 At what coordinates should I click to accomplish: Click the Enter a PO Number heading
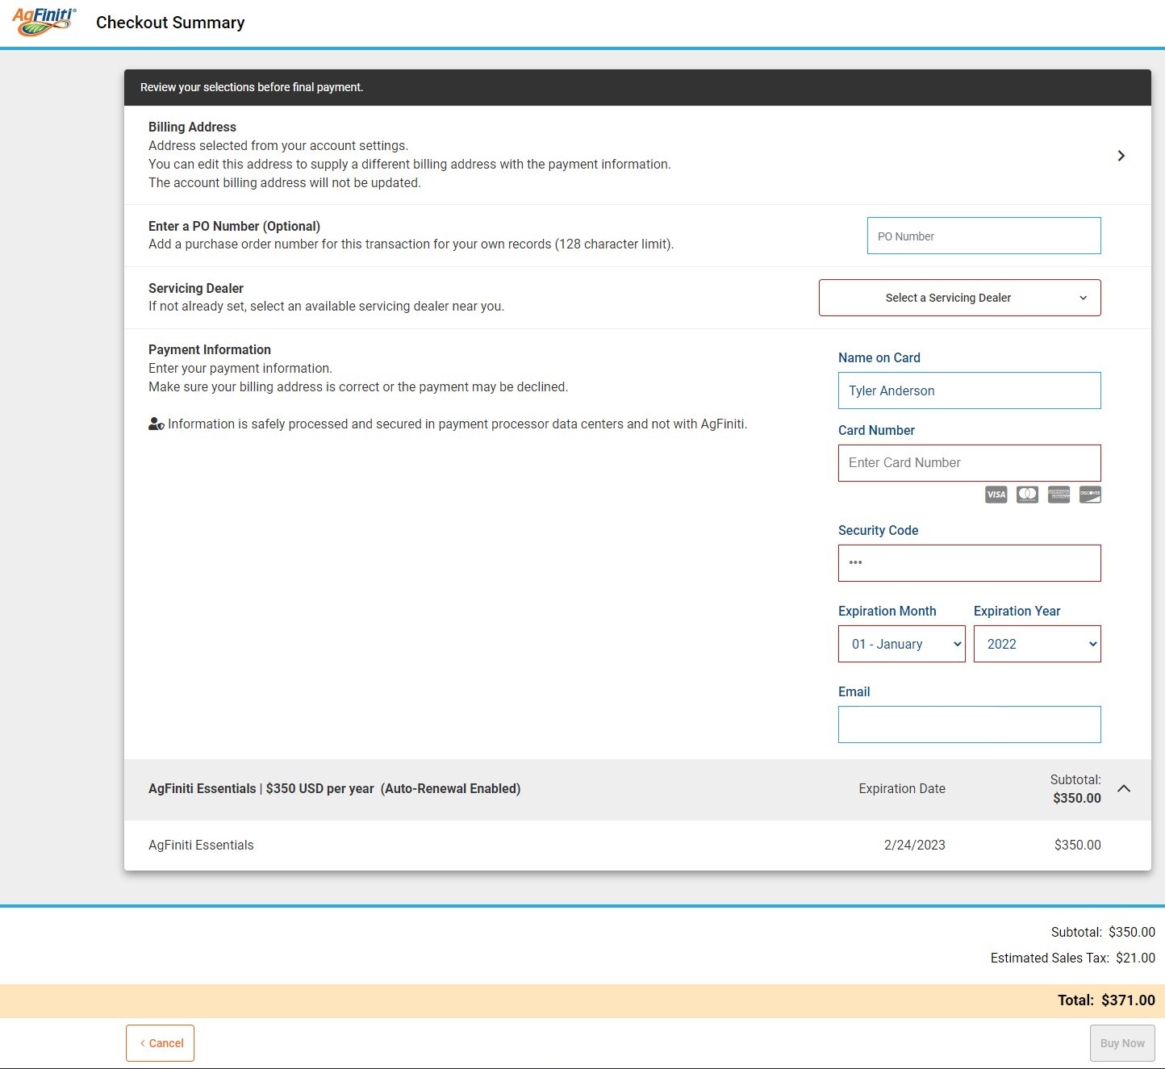234,226
